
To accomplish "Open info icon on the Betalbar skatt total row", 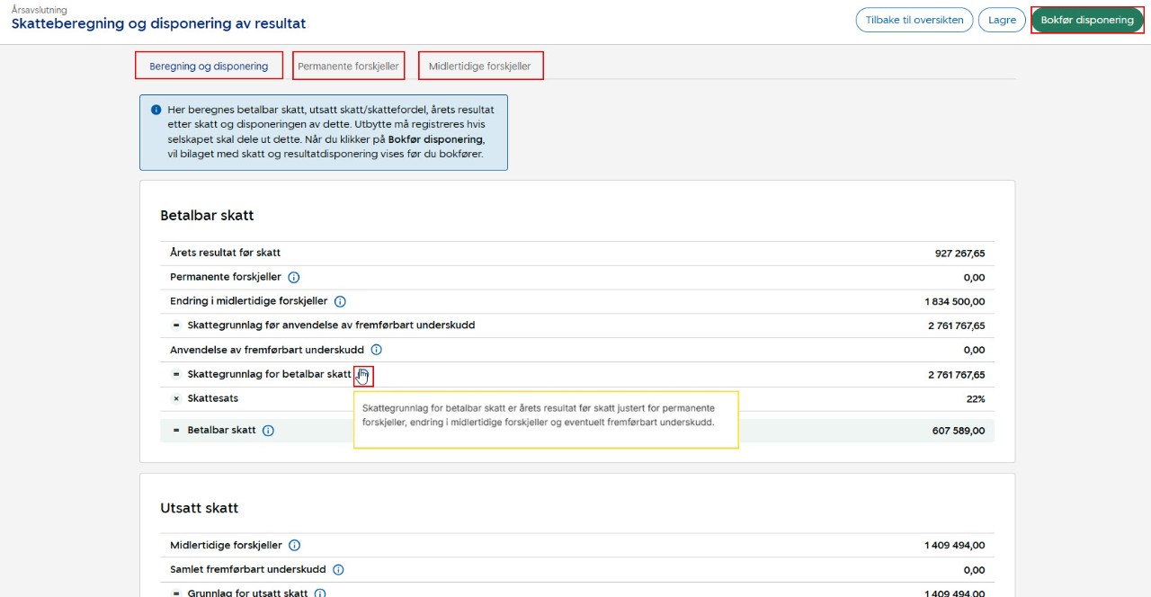I will 268,431.
